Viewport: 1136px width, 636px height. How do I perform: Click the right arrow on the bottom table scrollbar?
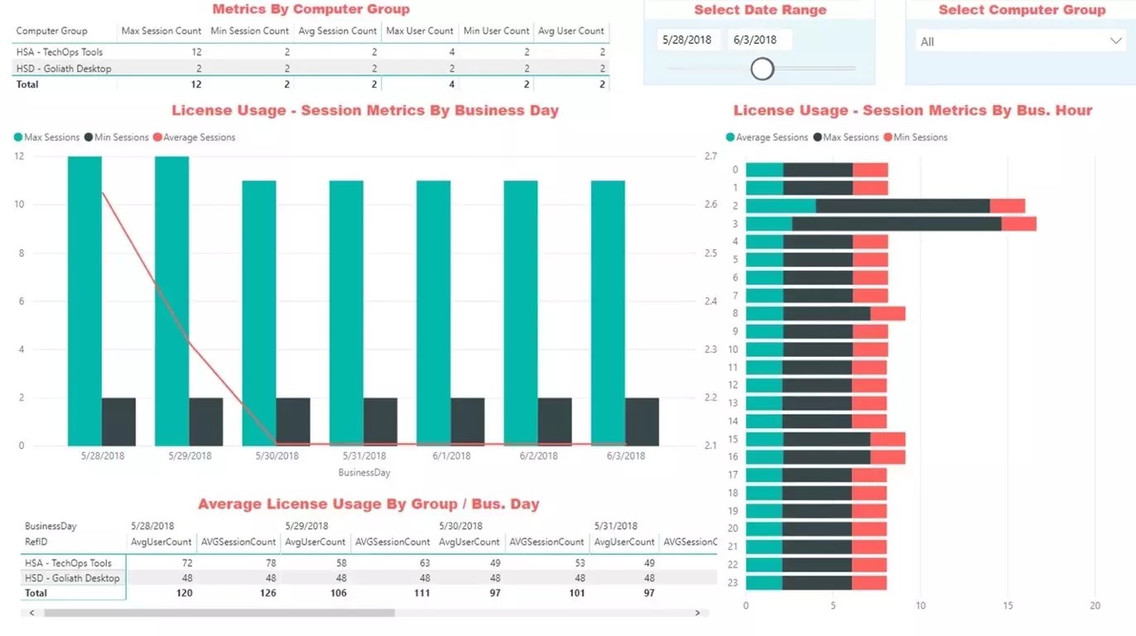(x=700, y=613)
